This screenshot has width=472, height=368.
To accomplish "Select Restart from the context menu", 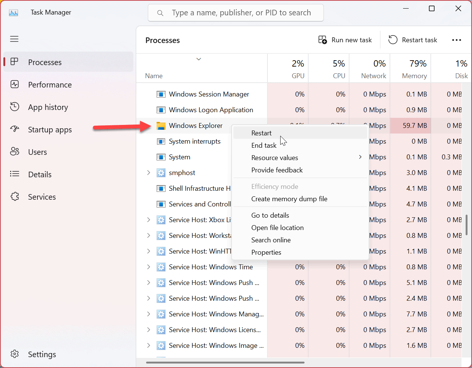I will (261, 133).
